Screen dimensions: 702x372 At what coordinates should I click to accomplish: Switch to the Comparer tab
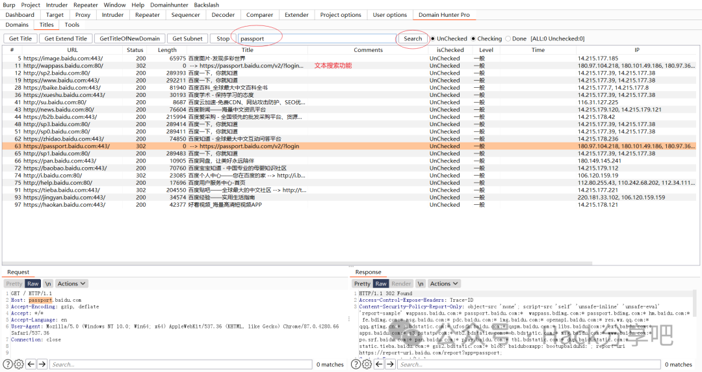click(259, 15)
